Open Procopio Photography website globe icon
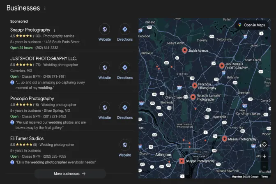 tap(105, 108)
